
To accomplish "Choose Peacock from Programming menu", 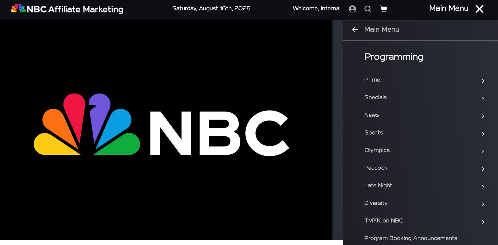I will [376, 168].
